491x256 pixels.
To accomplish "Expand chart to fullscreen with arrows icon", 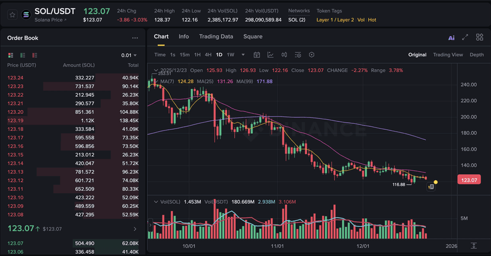I will pos(466,37).
